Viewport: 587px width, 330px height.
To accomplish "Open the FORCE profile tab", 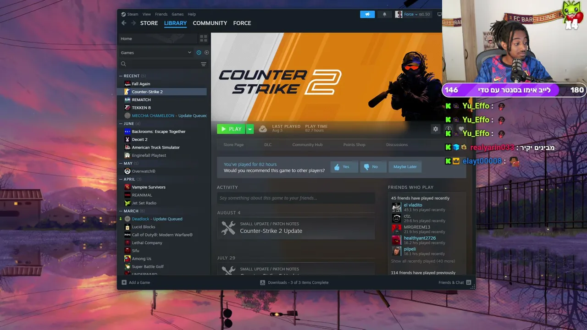I will click(242, 23).
